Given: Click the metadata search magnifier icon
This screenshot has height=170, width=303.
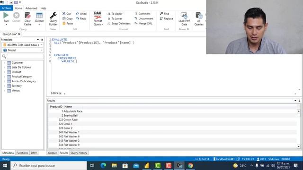Looking at the screenshot, I should 4,57.
